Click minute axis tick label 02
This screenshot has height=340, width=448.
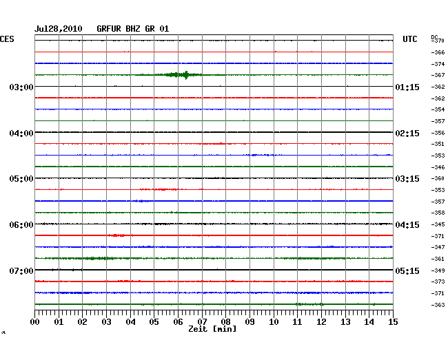pyautogui.click(x=82, y=322)
